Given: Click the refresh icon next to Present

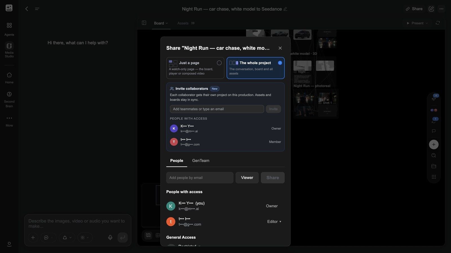Looking at the screenshot, I should (x=437, y=23).
